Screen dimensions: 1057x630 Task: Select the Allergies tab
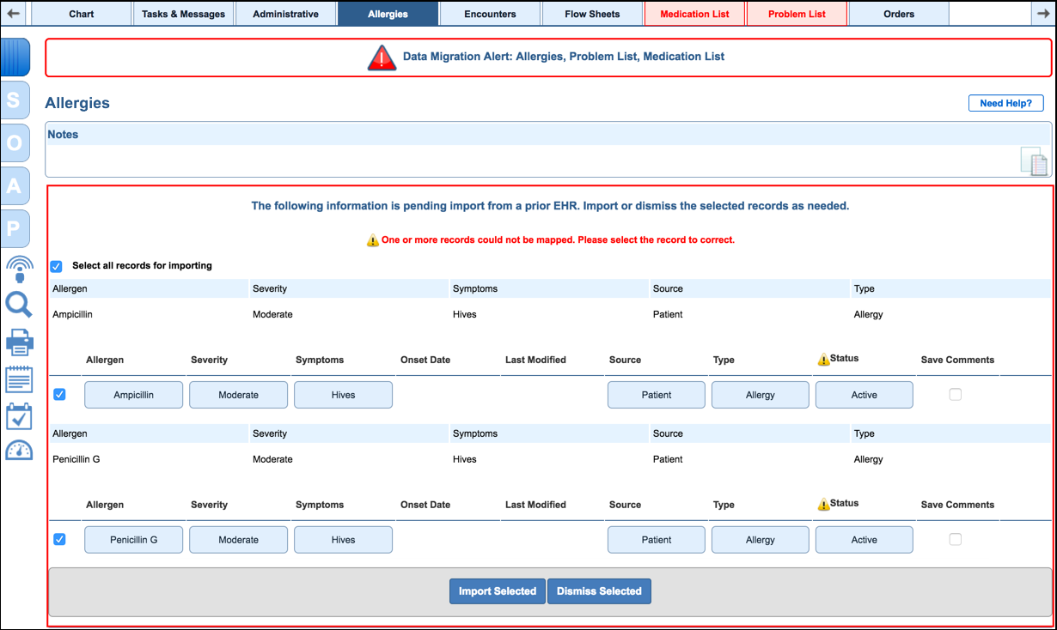388,14
